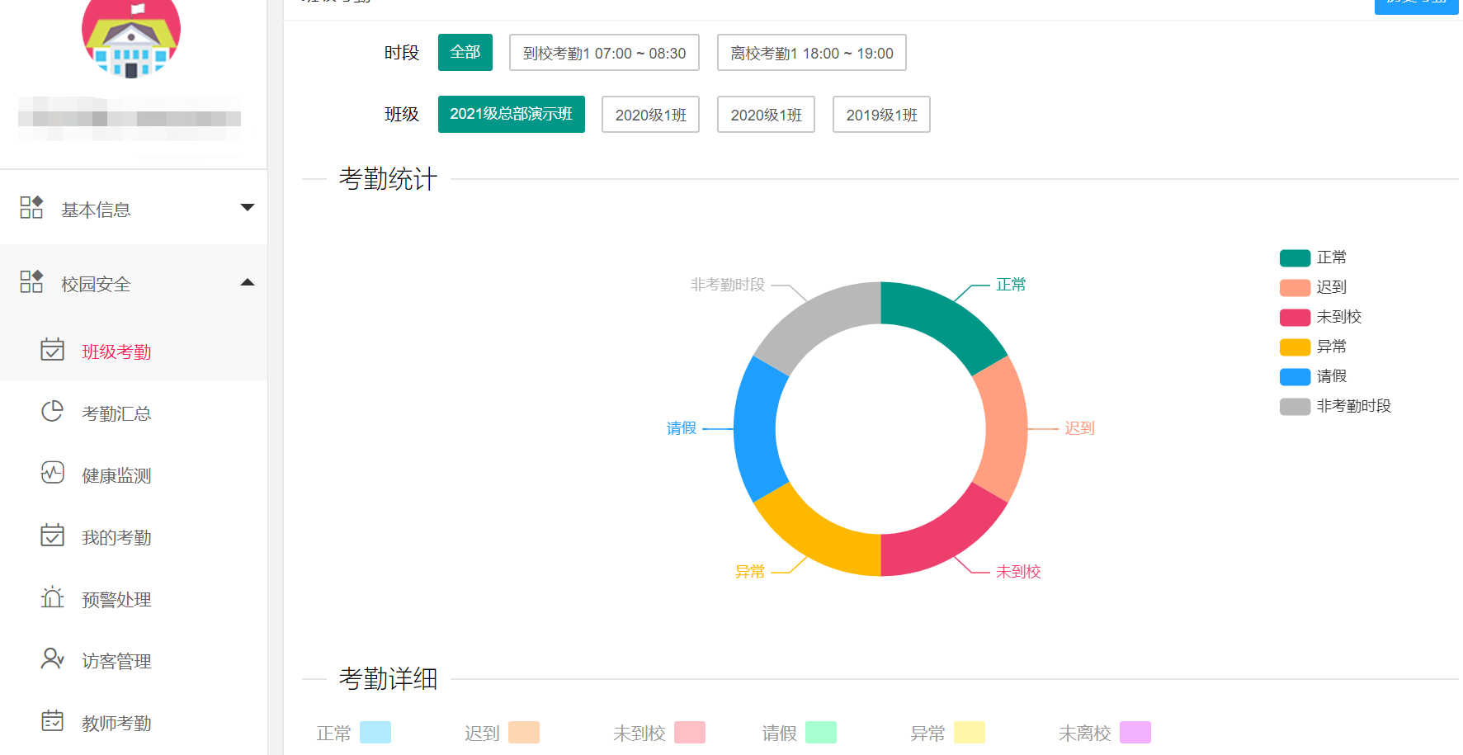Toggle 正常 series in the chart legend
This screenshot has height=755, width=1463.
[1312, 258]
